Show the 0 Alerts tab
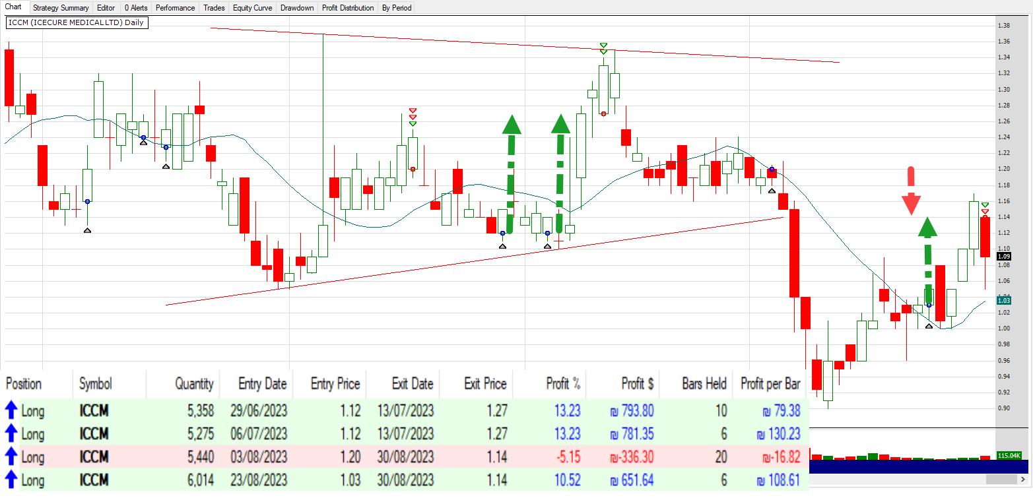 (x=135, y=8)
